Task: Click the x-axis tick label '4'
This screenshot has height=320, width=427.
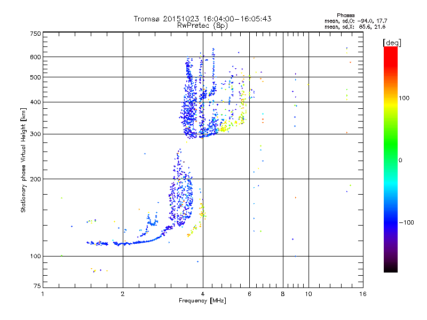Action: tap(203, 294)
